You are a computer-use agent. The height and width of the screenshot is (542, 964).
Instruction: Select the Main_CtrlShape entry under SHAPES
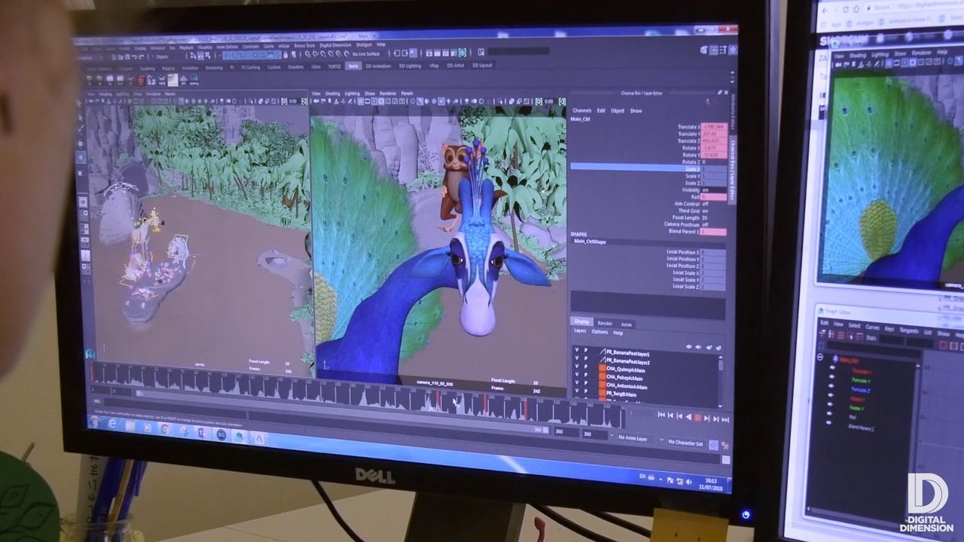point(590,242)
